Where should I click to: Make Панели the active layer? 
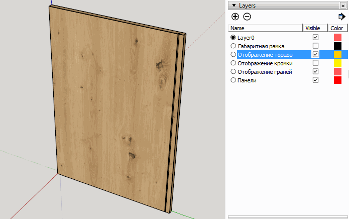tap(233, 80)
